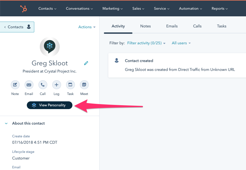Image resolution: width=246 pixels, height=170 pixels.
Task: Open the All users filter dropdown
Action: [181, 43]
